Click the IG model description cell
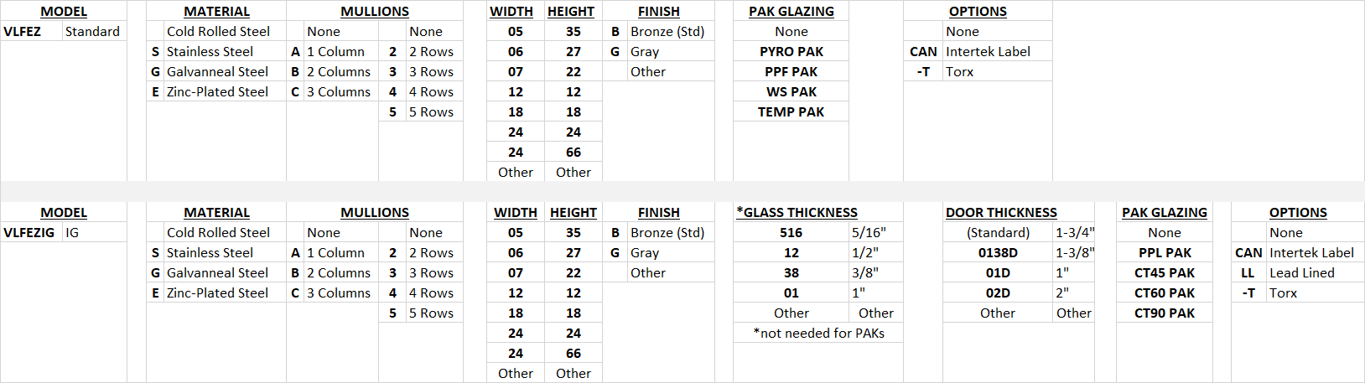This screenshot has height=383, width=1365. coord(72,233)
